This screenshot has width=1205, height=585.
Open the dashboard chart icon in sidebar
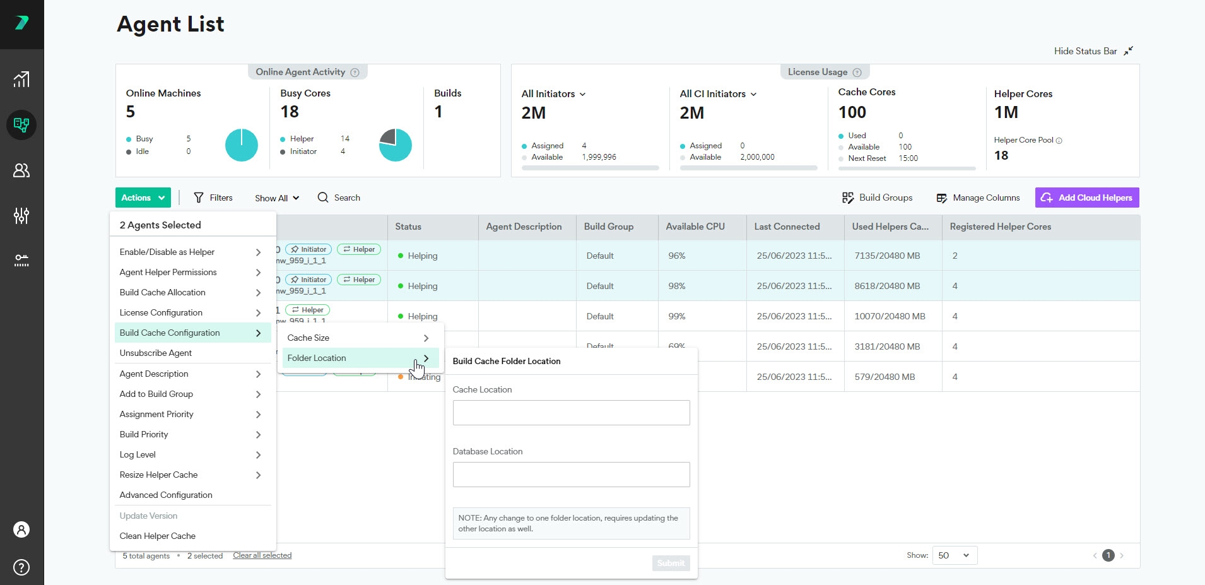pyautogui.click(x=21, y=80)
